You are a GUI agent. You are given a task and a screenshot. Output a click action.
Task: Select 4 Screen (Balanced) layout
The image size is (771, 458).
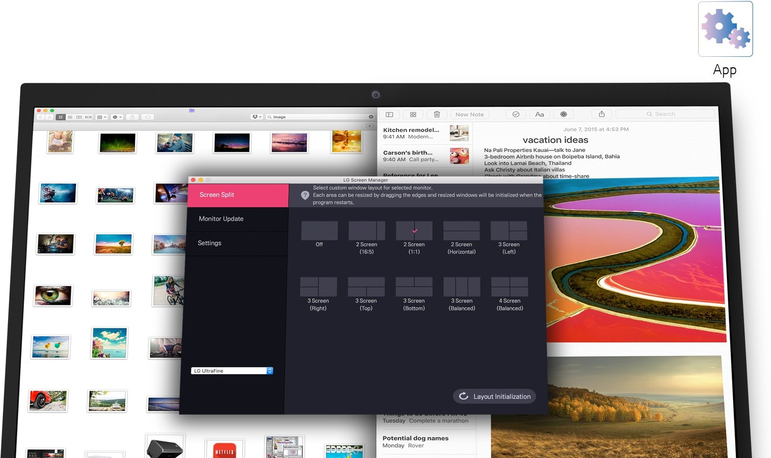(x=510, y=287)
